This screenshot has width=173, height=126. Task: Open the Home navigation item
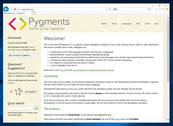coord(104,24)
